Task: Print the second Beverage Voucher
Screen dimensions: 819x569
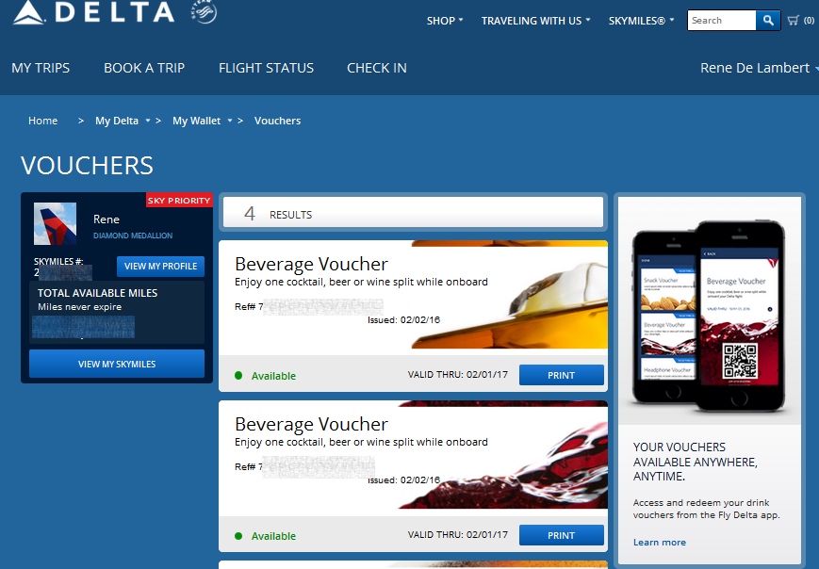Action: (561, 535)
